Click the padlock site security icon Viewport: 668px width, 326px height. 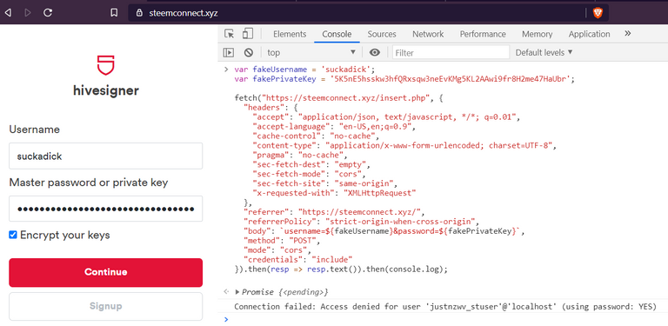139,13
